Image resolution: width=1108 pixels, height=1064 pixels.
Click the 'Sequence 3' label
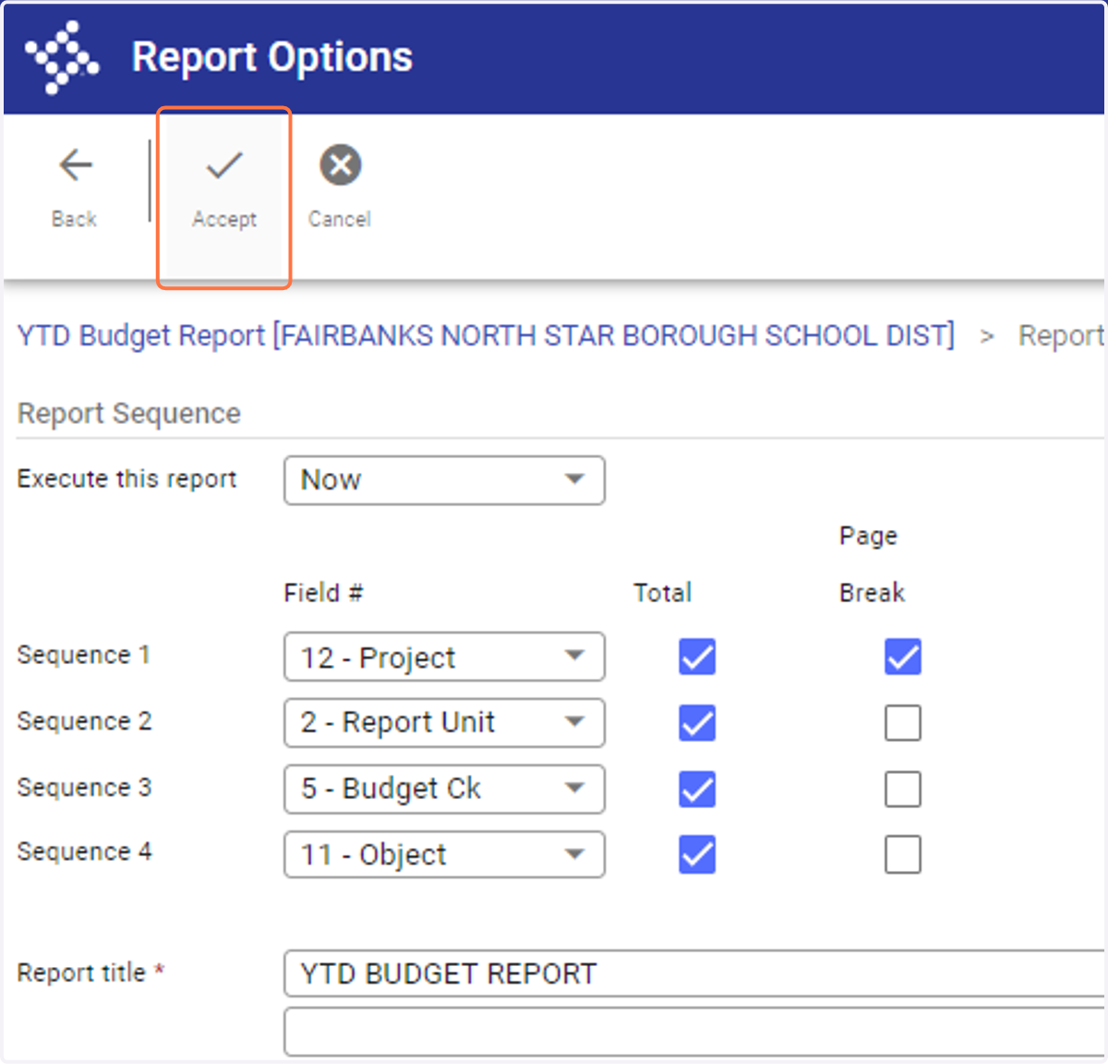84,788
